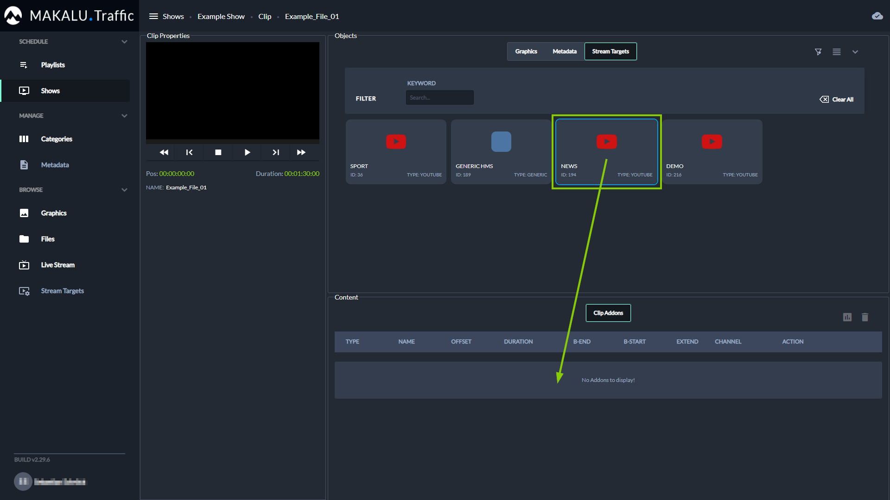Click the TYPE column header
The width and height of the screenshot is (890, 500).
[x=352, y=342]
